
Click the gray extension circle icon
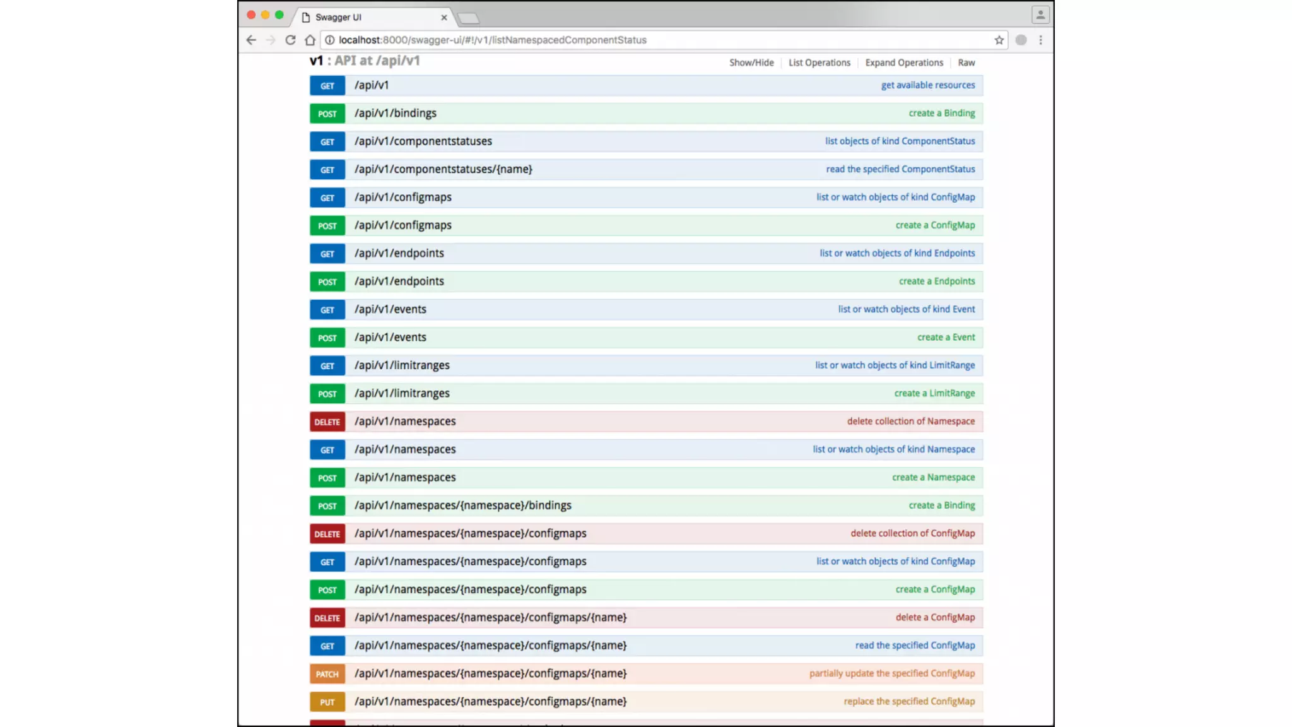tap(1021, 40)
